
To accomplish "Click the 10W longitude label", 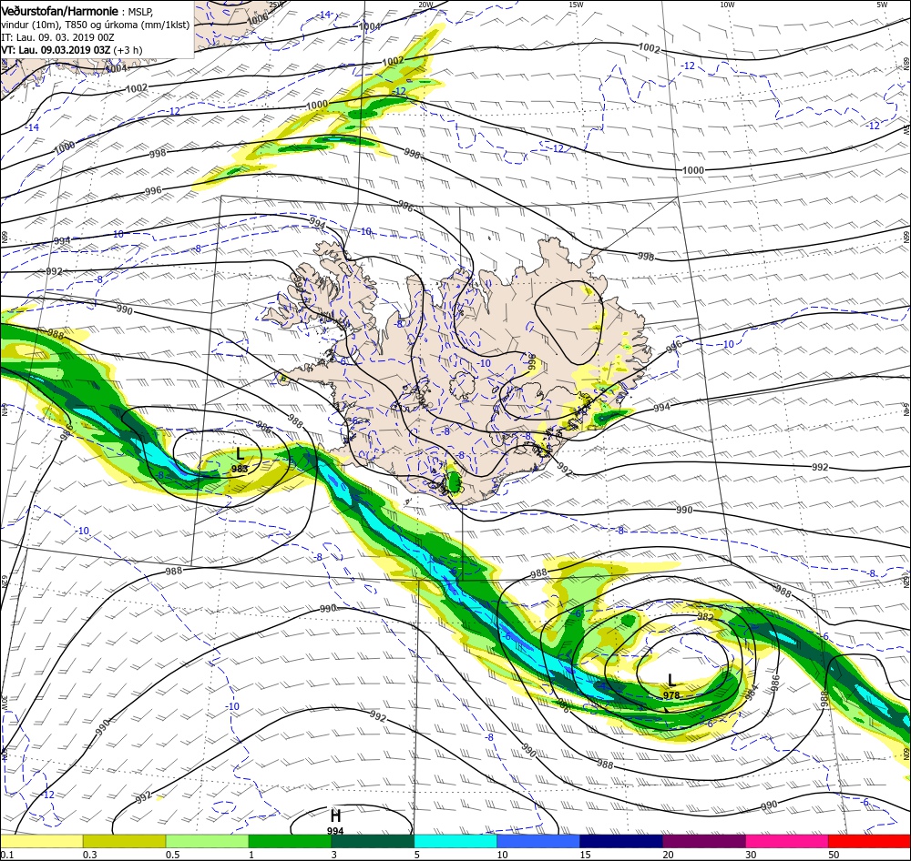I will [x=727, y=5].
